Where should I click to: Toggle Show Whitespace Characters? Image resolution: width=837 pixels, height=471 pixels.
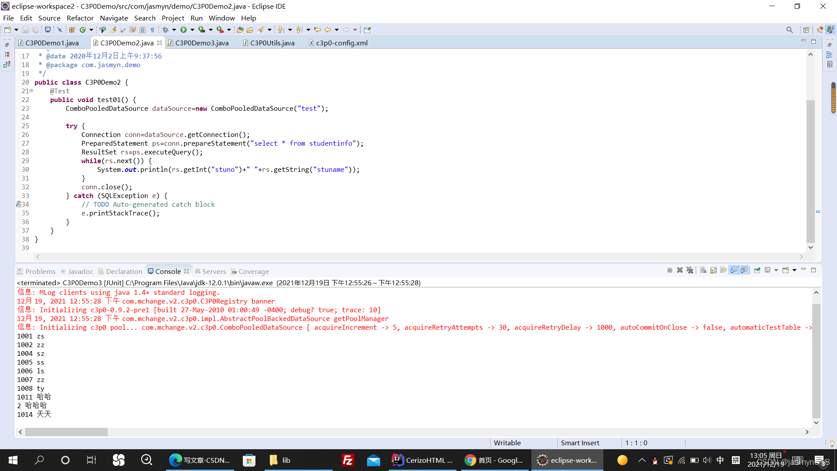[153, 30]
